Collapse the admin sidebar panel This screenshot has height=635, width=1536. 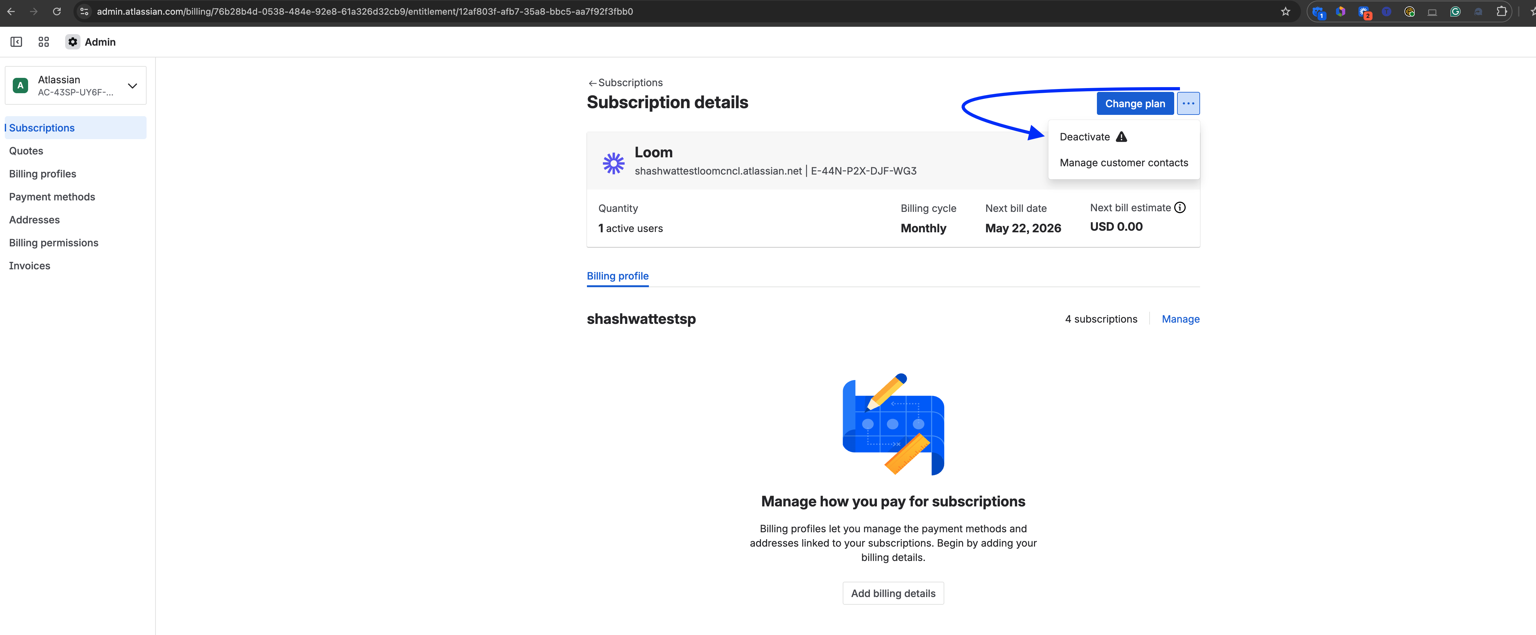pyautogui.click(x=16, y=42)
